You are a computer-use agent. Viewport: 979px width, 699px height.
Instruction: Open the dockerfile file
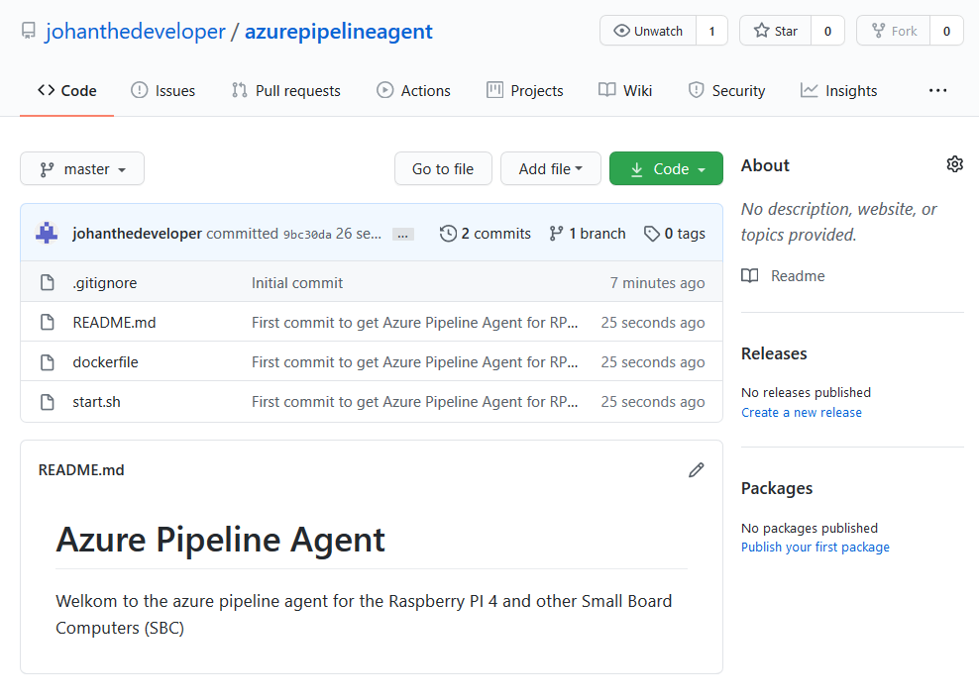[105, 362]
